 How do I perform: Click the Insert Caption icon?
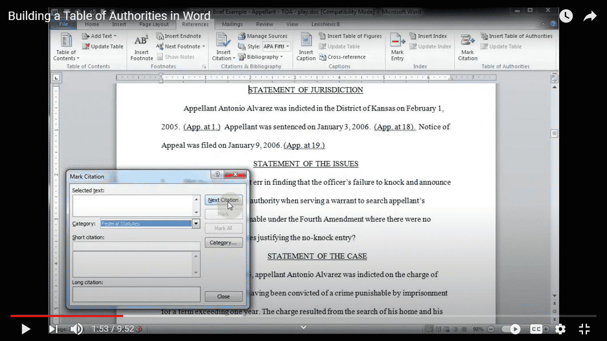[x=306, y=48]
